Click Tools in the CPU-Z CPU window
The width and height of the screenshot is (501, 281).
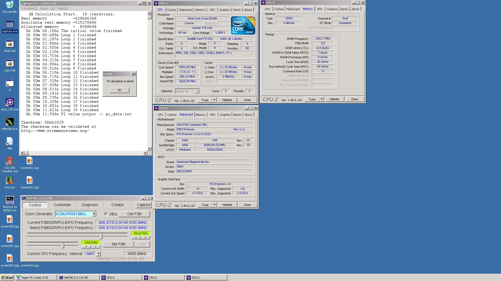(205, 100)
